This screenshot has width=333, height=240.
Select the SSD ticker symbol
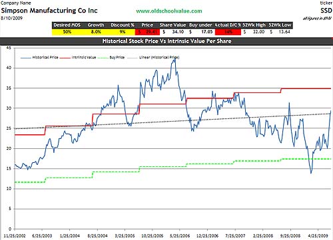click(x=326, y=11)
